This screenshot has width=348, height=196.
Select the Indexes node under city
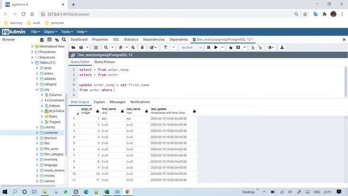click(54, 106)
